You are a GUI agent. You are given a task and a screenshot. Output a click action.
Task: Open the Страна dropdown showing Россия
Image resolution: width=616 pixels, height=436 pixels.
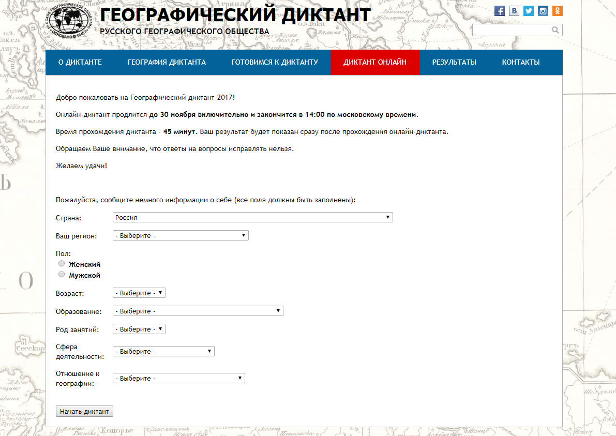(x=252, y=217)
